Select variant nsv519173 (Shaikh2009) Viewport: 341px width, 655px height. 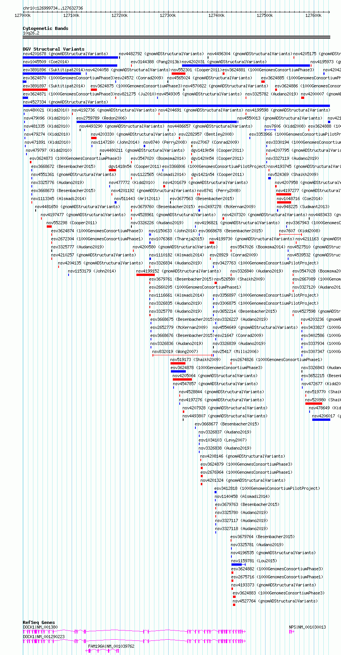tap(195, 360)
